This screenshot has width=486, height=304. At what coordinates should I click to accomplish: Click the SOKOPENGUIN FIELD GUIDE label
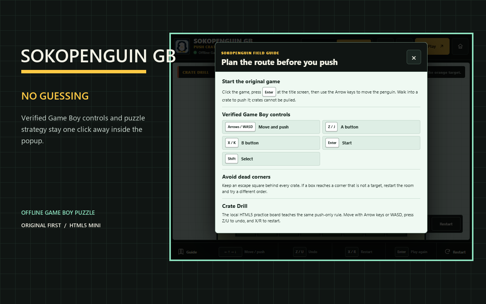pos(250,53)
